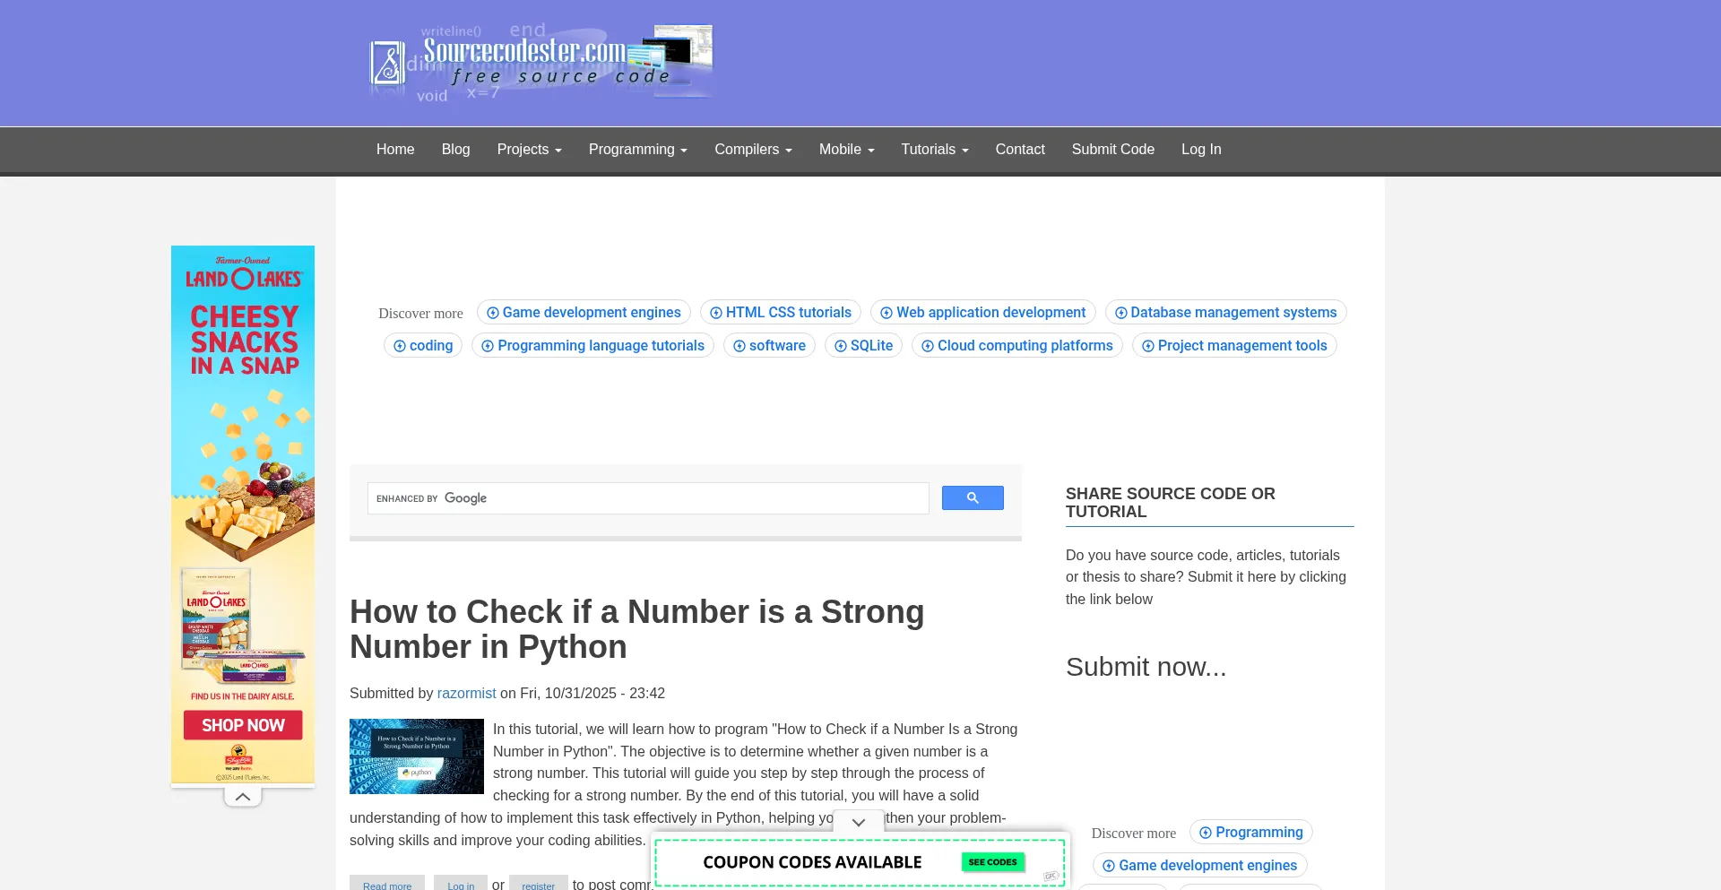Open author razormist's profile link
The width and height of the screenshot is (1721, 890).
coord(466,694)
